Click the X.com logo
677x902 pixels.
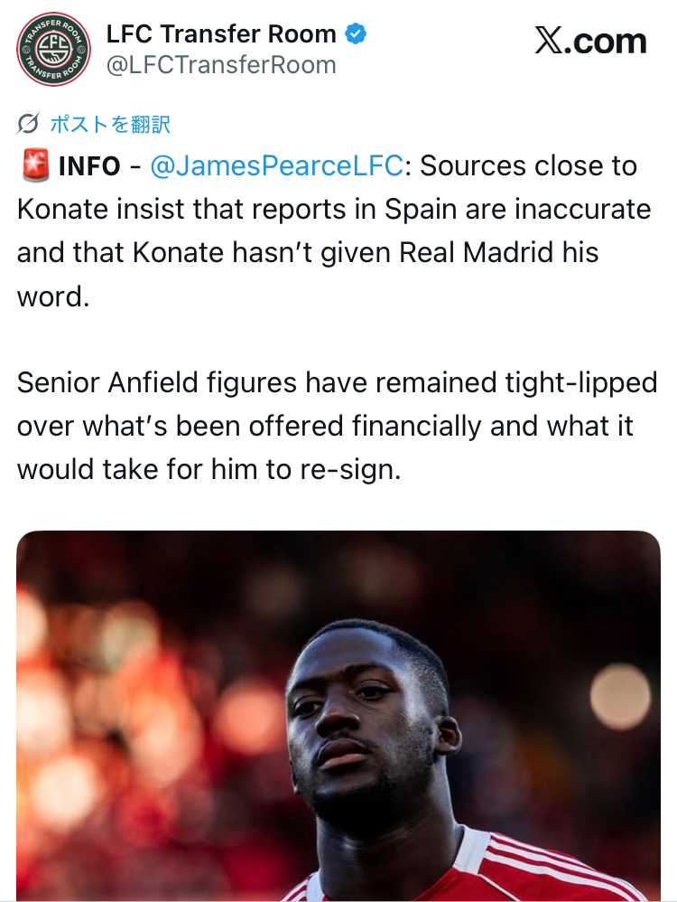point(590,42)
